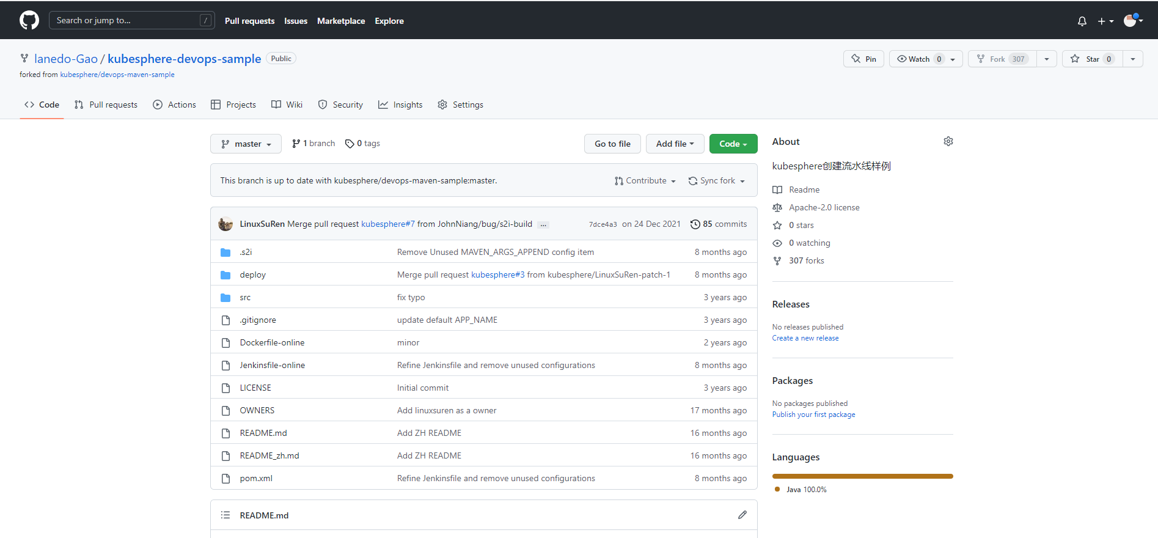
Task: View the 0 stars link
Action: pyautogui.click(x=793, y=225)
